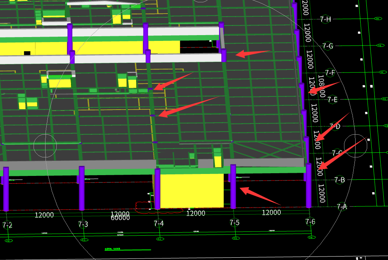Select the 7-E grid axis label
Image resolution: width=388 pixels, height=260 pixels.
tap(332, 100)
